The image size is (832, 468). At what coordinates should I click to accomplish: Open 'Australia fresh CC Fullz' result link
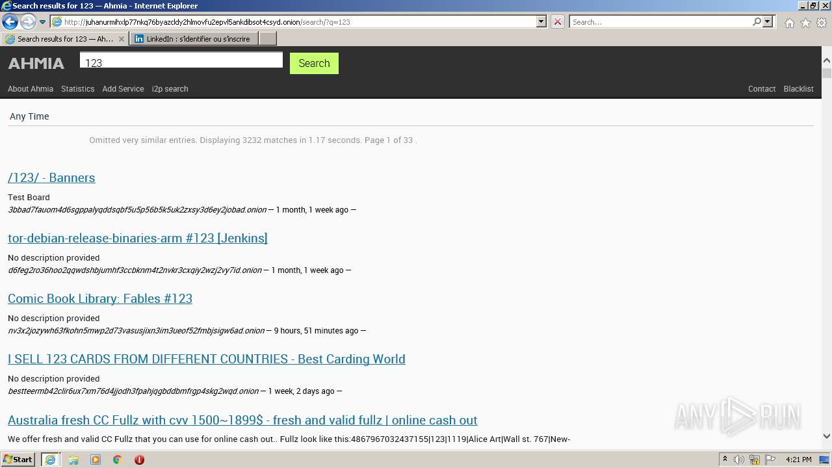[242, 420]
